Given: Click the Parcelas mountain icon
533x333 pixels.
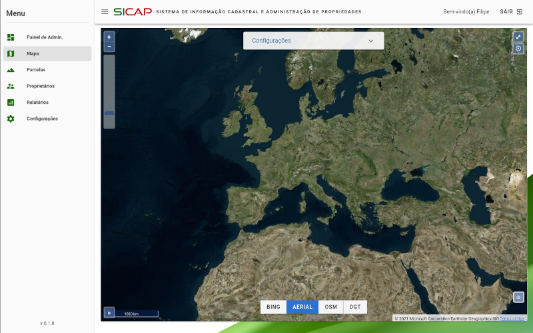Looking at the screenshot, I should (11, 70).
